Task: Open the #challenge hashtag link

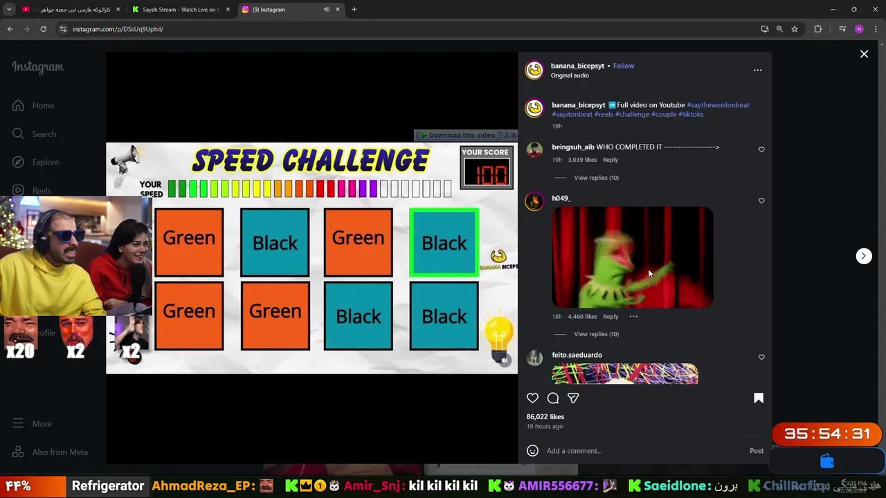Action: tap(632, 114)
